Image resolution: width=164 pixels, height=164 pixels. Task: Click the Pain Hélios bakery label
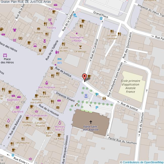55,9
